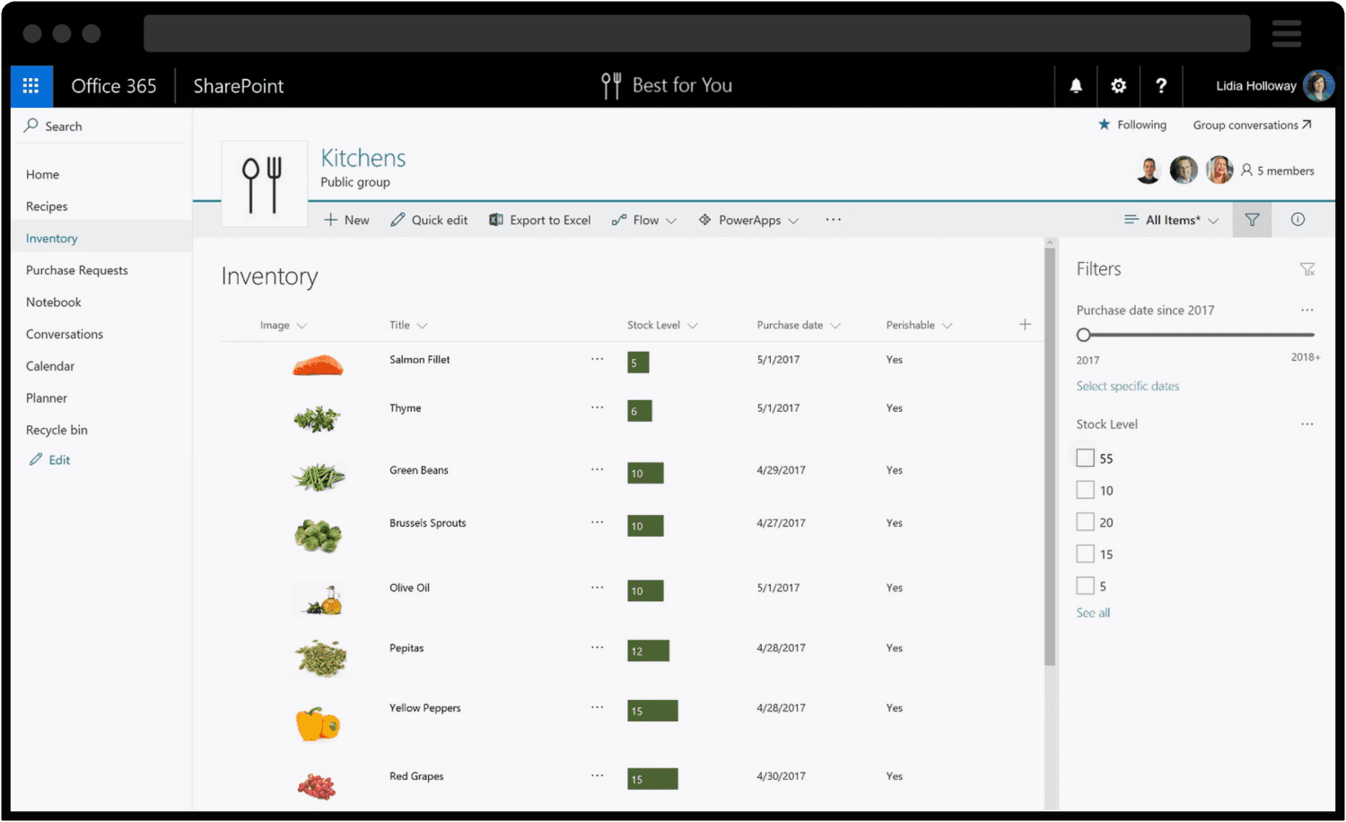The width and height of the screenshot is (1346, 822).
Task: Open the Export to Excel command
Action: click(539, 219)
